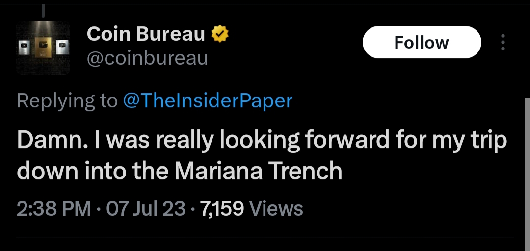The height and width of the screenshot is (251, 530).
Task: Click the 2:38 PM timestamp
Action: point(54,209)
